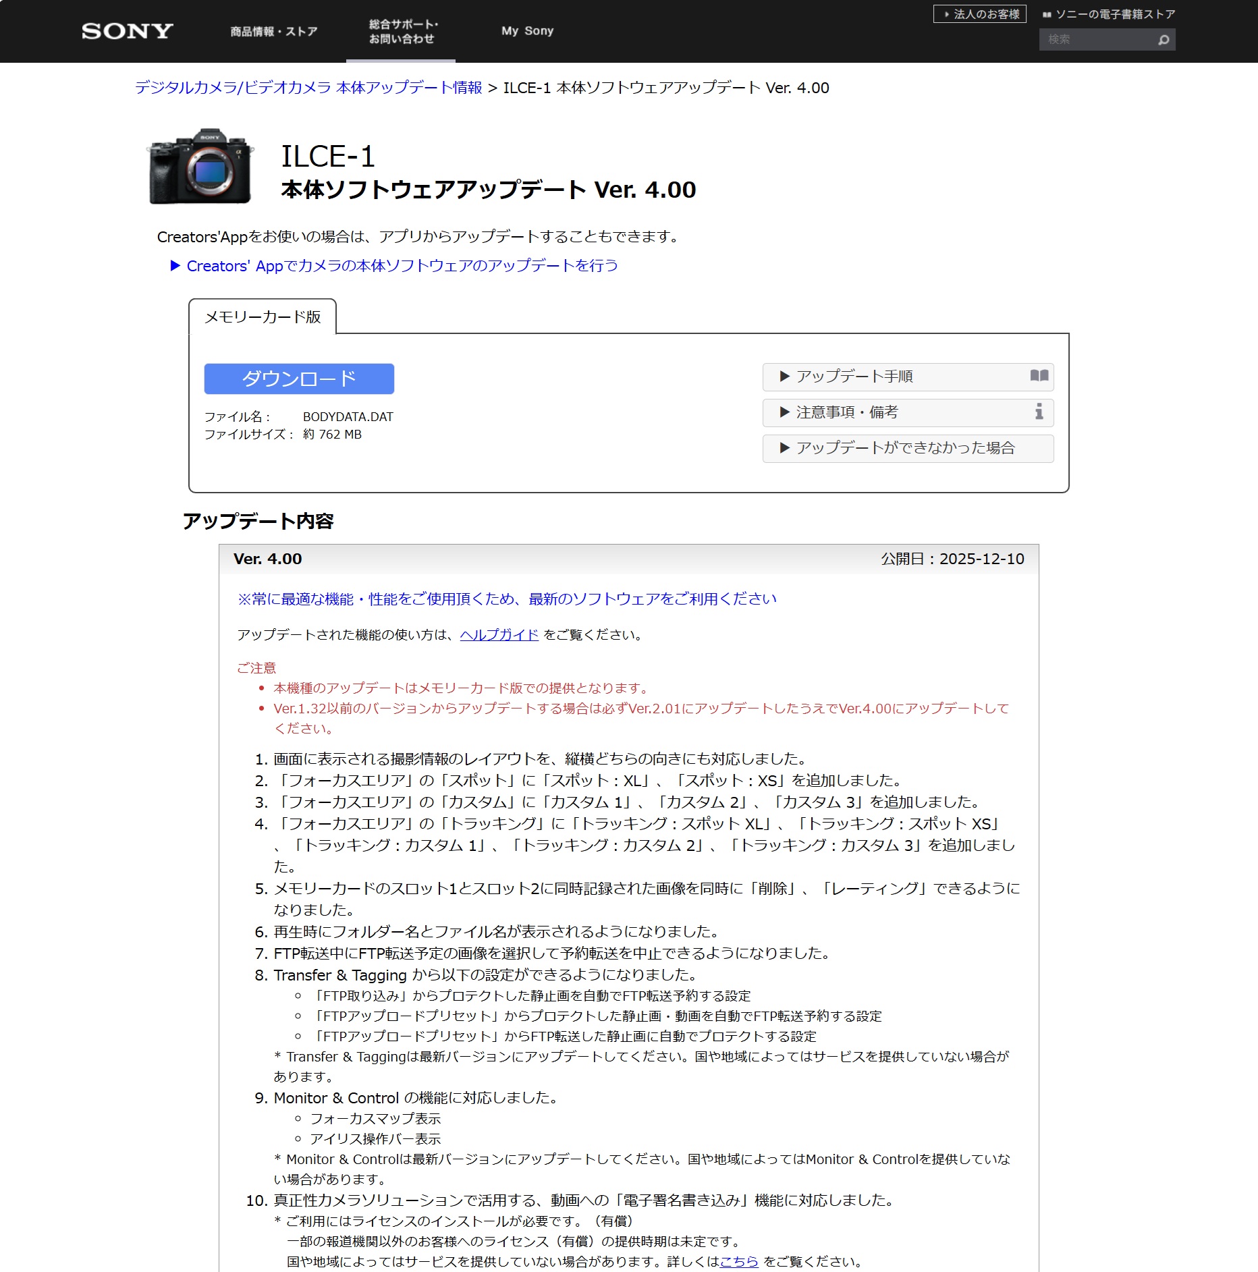Image resolution: width=1258 pixels, height=1272 pixels.
Task: Click the book icon beside アップデート手順
Action: click(1039, 376)
